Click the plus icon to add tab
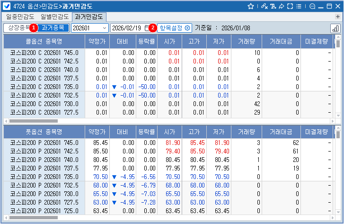344x224 pixels. click(338, 17)
